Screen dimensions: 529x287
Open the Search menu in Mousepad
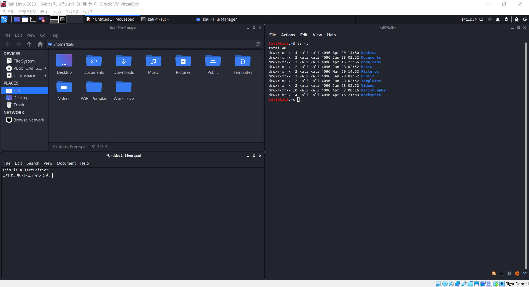[x=33, y=163]
